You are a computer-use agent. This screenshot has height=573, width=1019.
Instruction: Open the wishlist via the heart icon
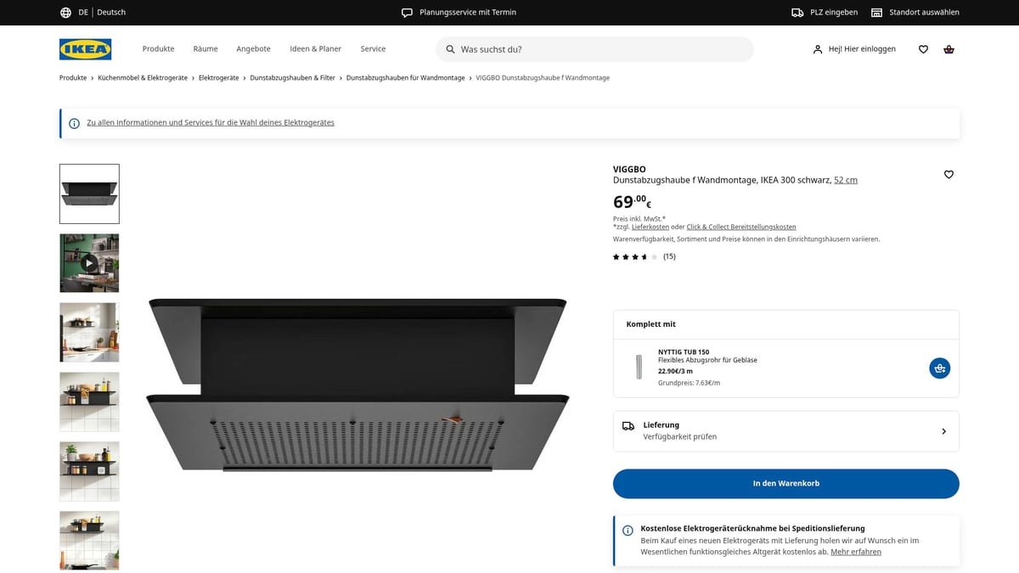point(923,49)
